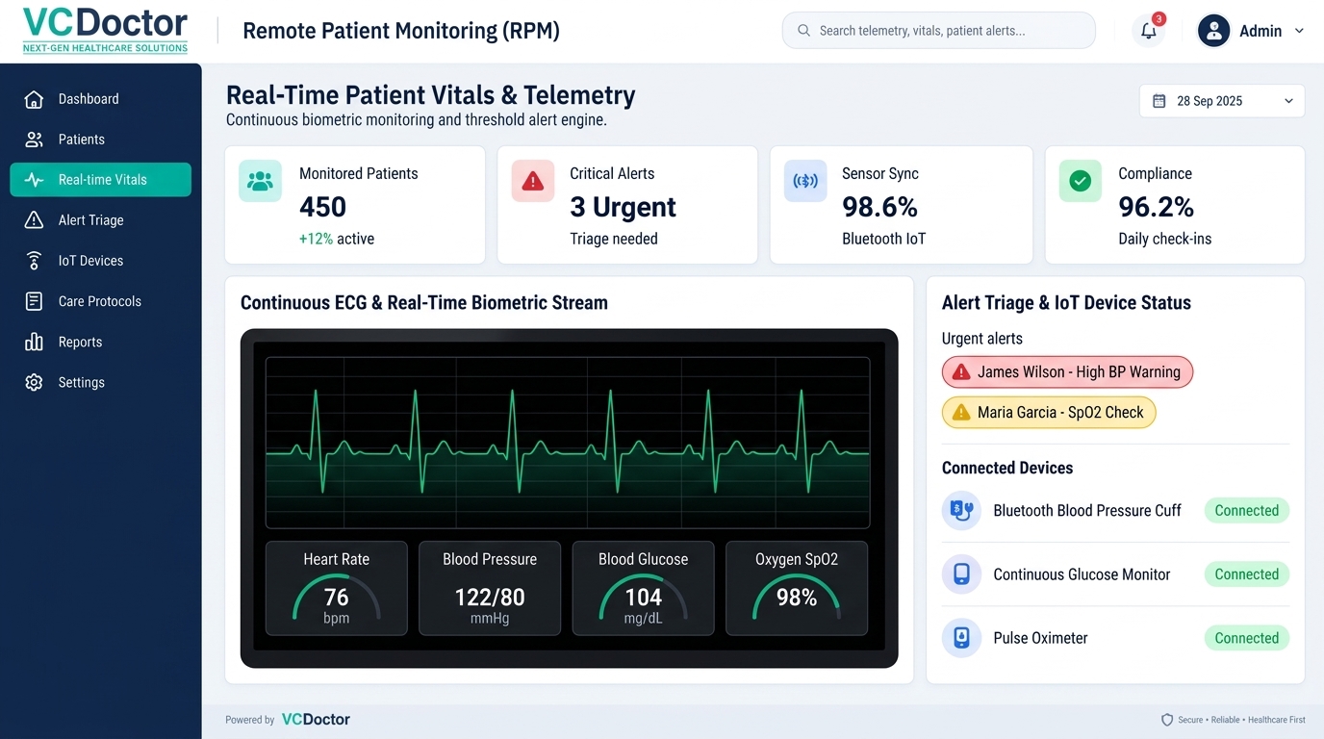
Task: Click the Admin profile avatar icon
Action: (x=1214, y=31)
